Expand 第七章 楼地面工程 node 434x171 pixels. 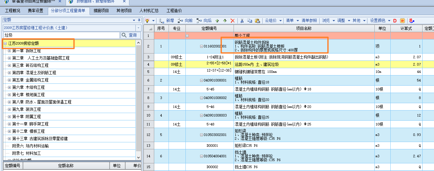(9, 95)
